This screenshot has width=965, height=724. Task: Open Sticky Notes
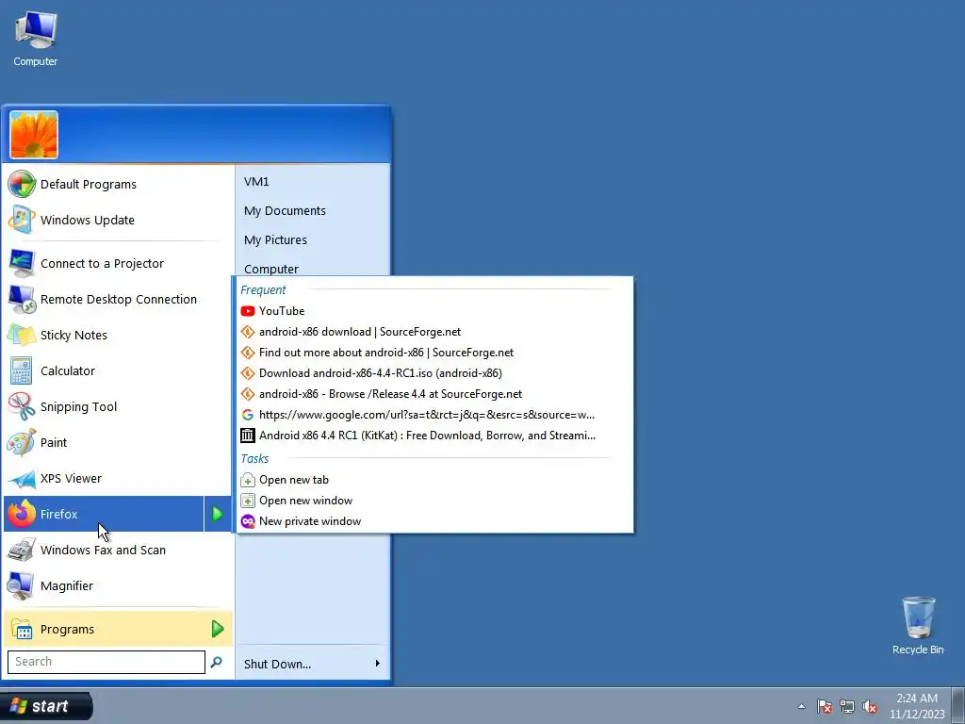click(x=118, y=335)
